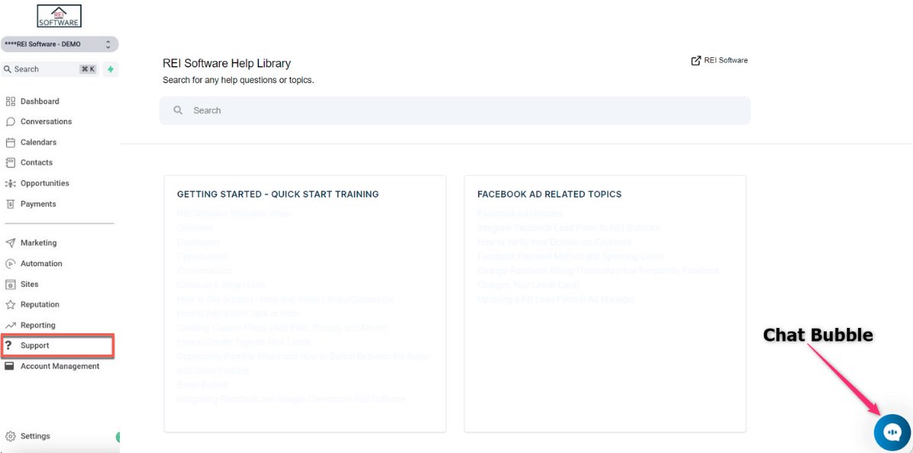This screenshot has width=913, height=453.
Task: Open the REI Software Welcome Video article
Action: tap(233, 213)
